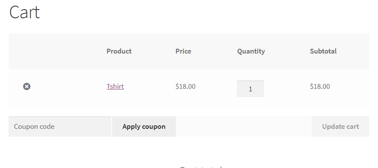Image resolution: width=378 pixels, height=168 pixels.
Task: Focus the quantity input showing 1
Action: click(x=250, y=89)
